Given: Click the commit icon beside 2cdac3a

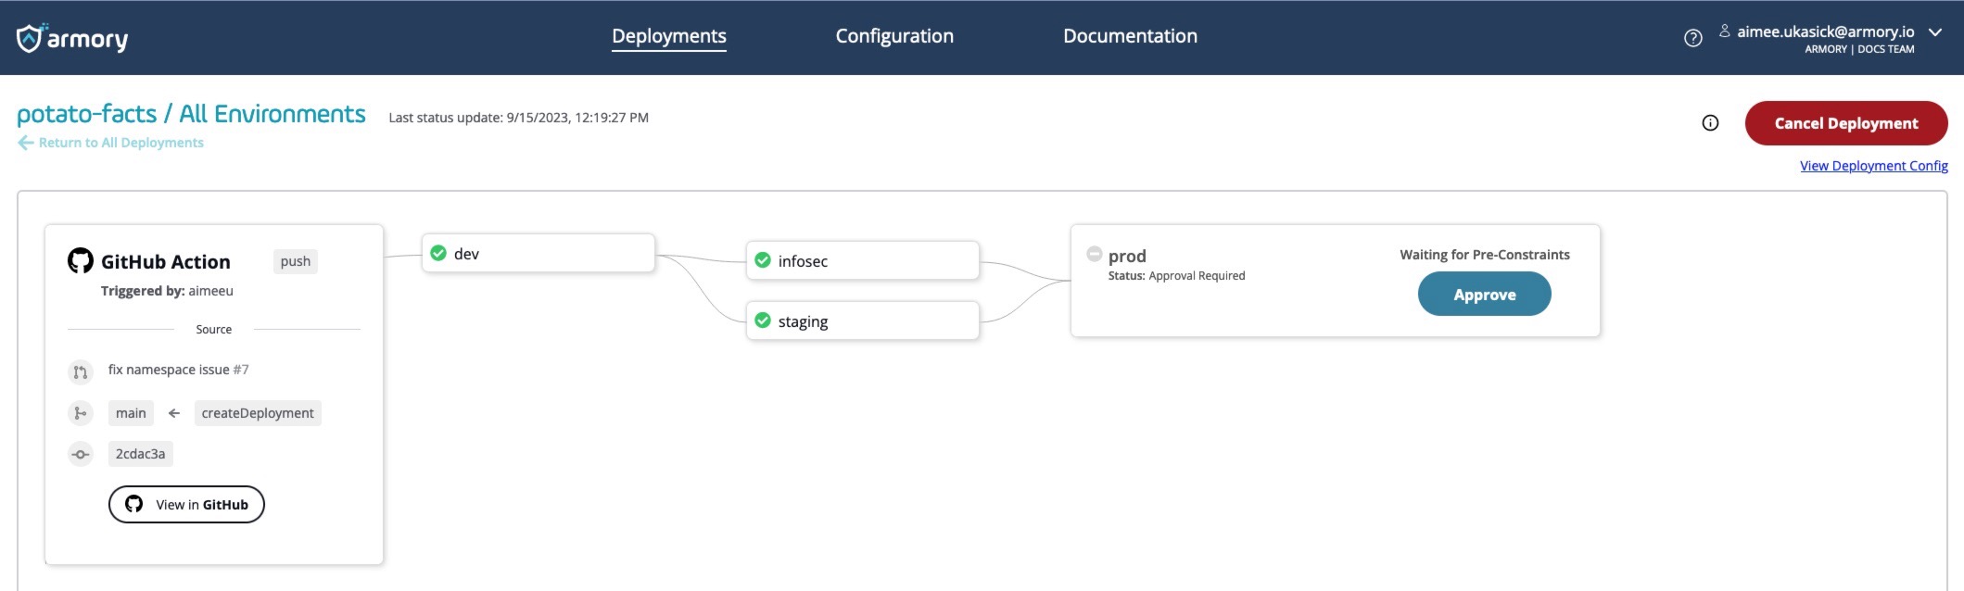Looking at the screenshot, I should click(x=81, y=454).
